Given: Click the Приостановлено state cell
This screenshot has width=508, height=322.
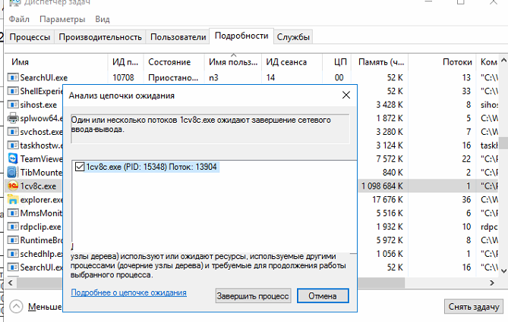Looking at the screenshot, I should (x=173, y=77).
